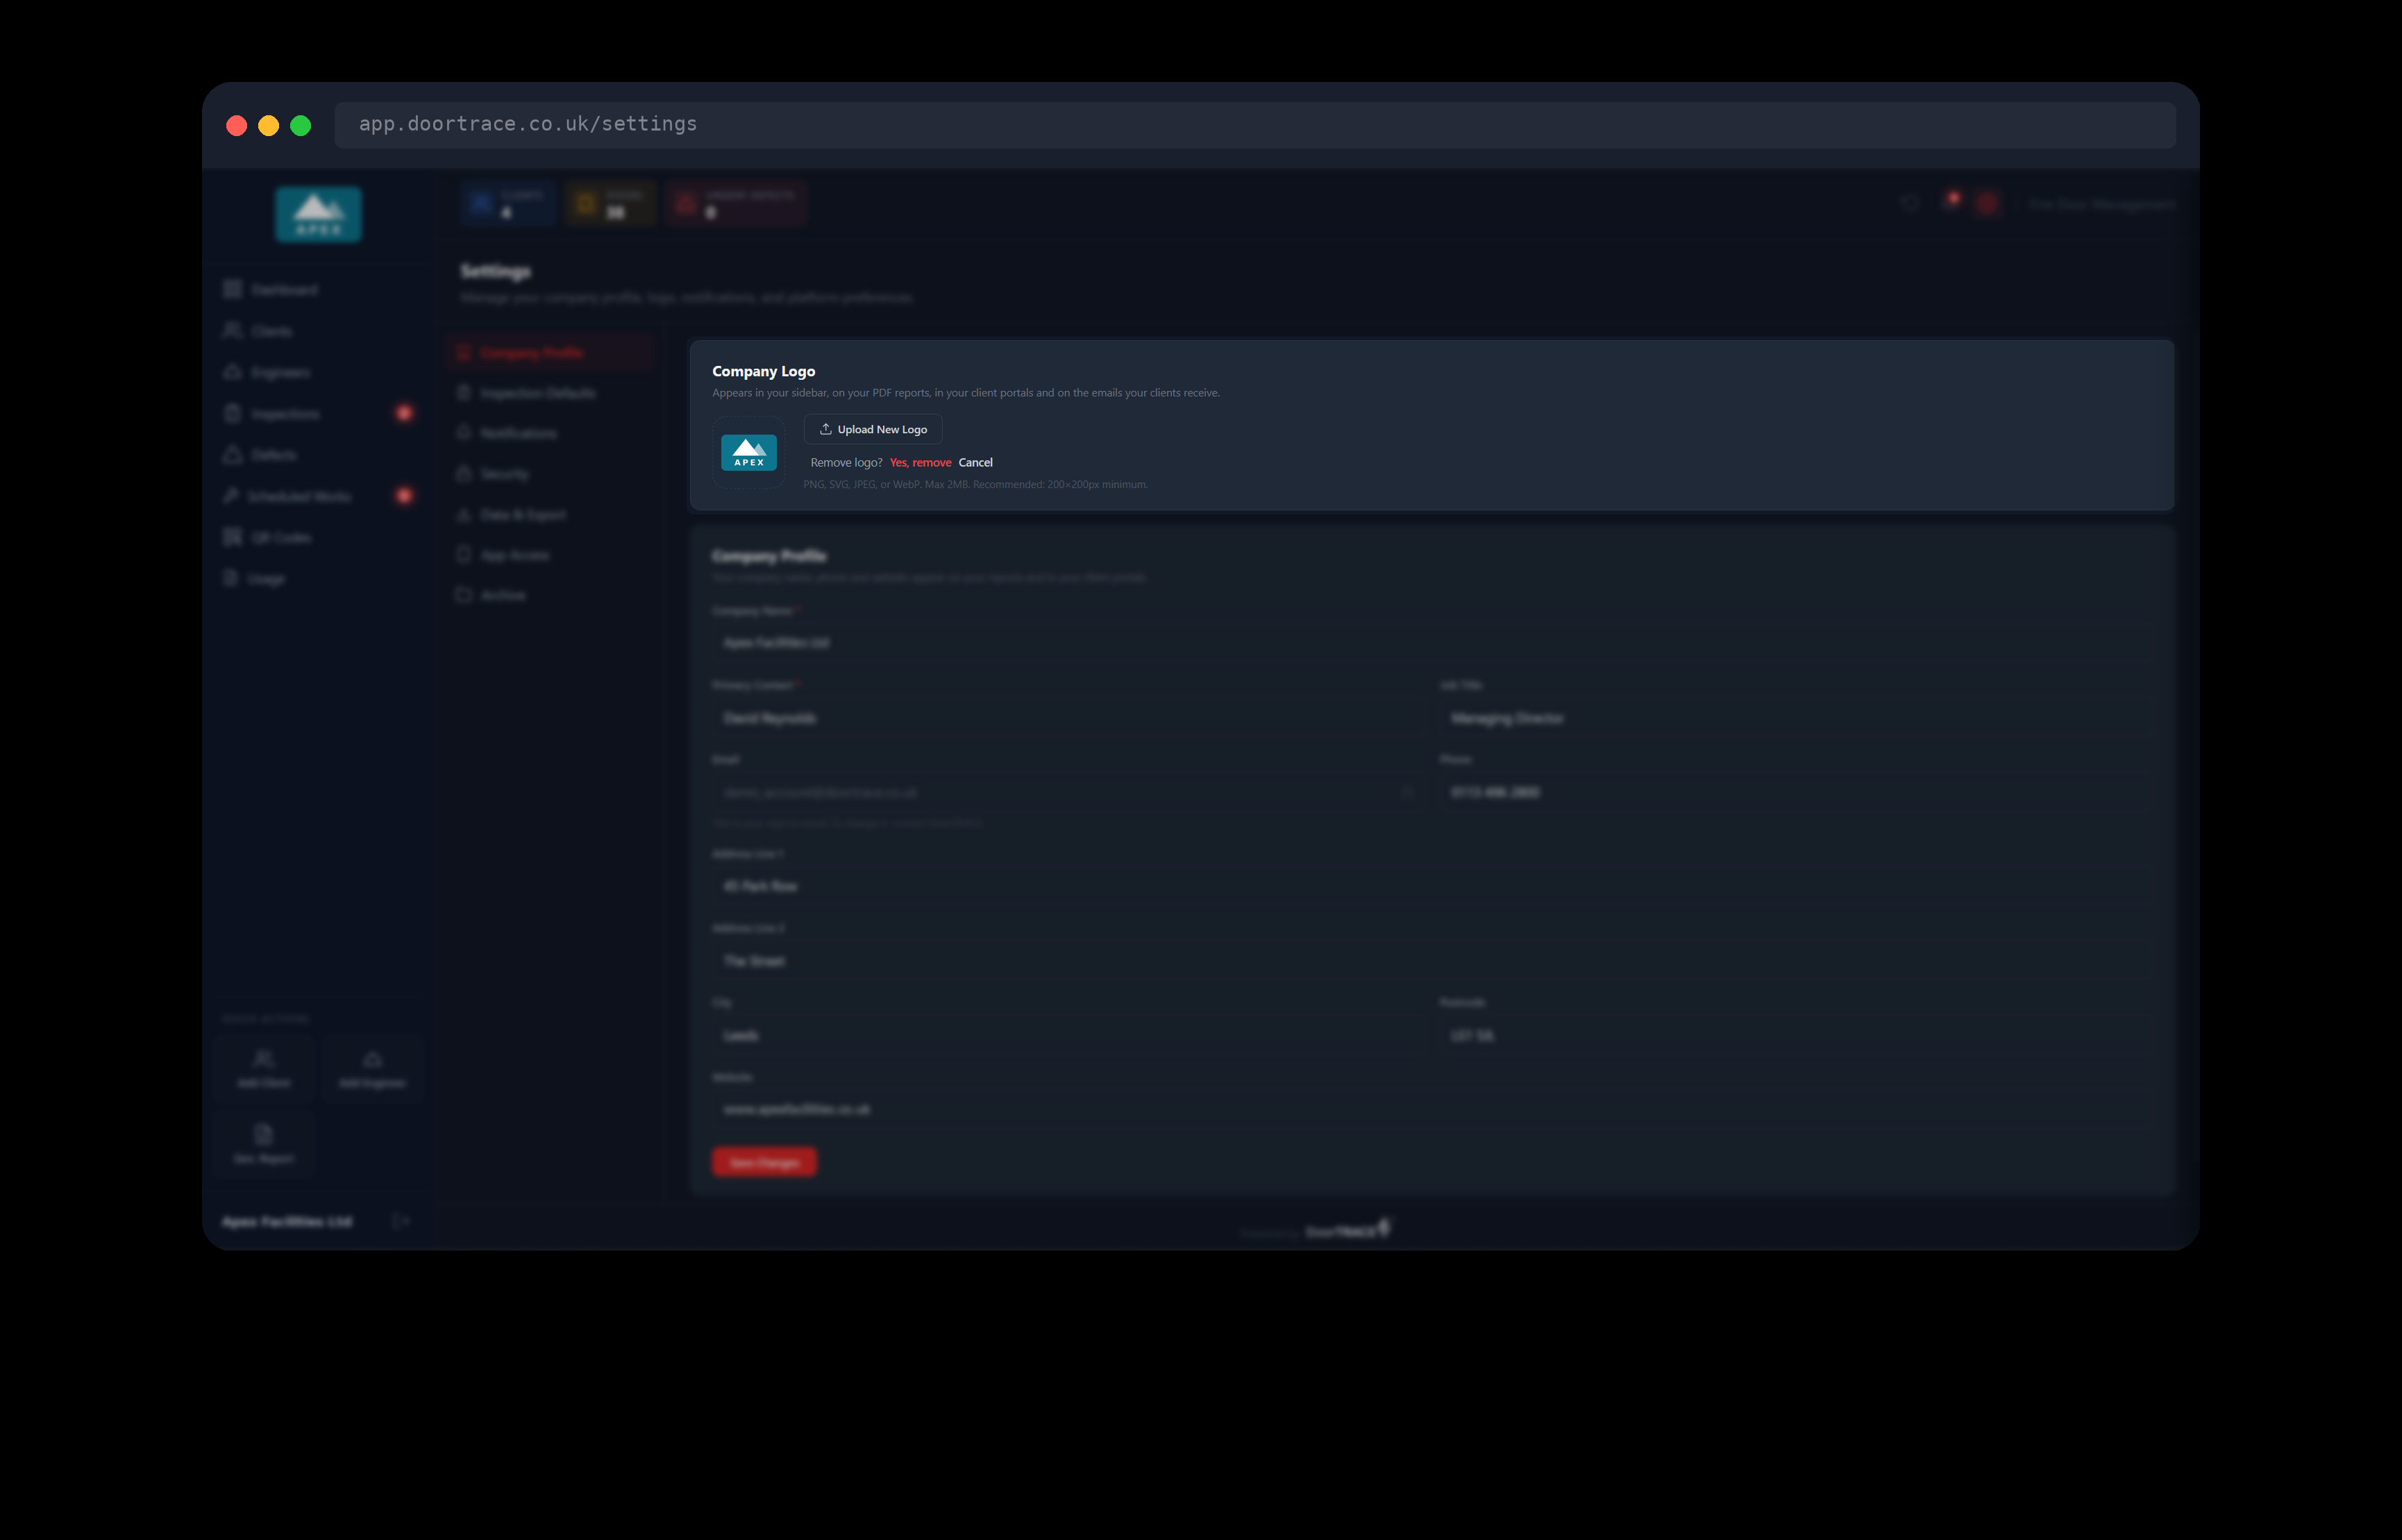Open the Archive settings tab

551,595
